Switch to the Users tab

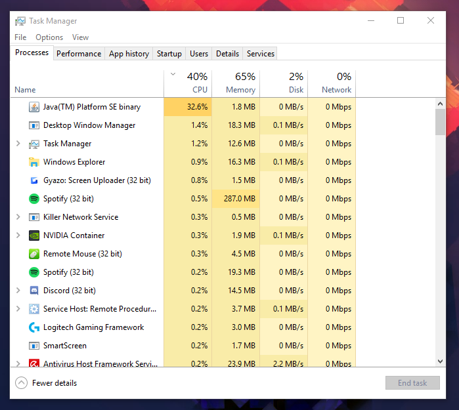coord(199,54)
